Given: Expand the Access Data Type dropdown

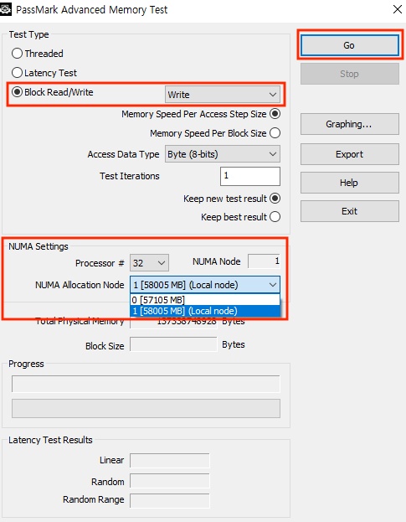Looking at the screenshot, I should pos(223,154).
